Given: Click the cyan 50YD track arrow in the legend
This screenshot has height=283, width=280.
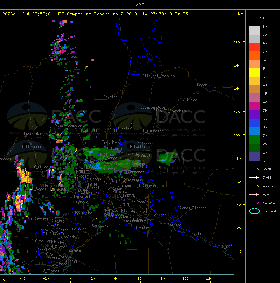Looking at the screenshot, I should click(x=254, y=169).
